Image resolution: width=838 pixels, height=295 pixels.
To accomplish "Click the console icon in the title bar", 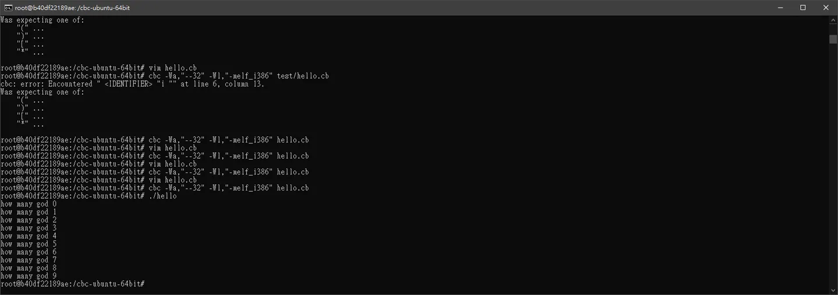I will pos(8,8).
